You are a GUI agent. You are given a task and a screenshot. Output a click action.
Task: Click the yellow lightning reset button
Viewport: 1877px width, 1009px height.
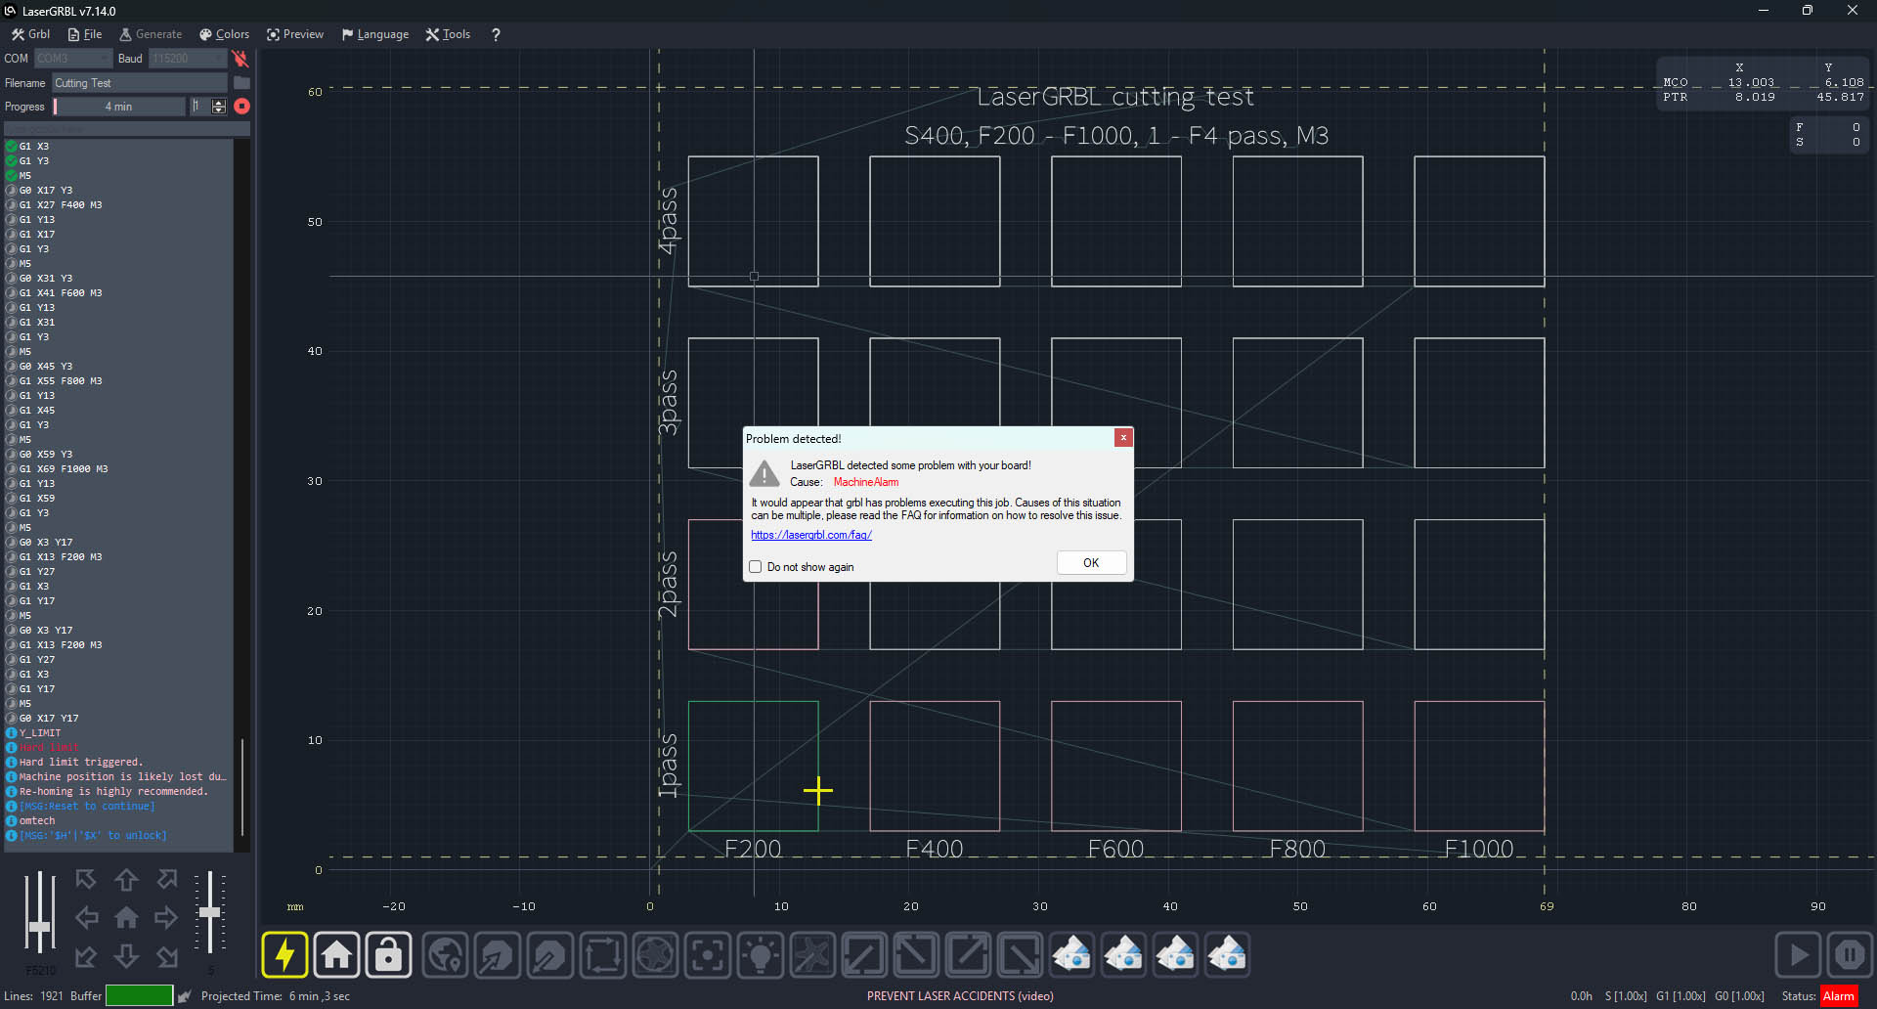click(284, 954)
